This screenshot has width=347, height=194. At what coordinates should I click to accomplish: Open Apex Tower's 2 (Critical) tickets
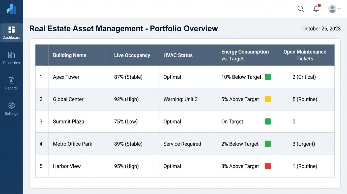click(x=304, y=77)
